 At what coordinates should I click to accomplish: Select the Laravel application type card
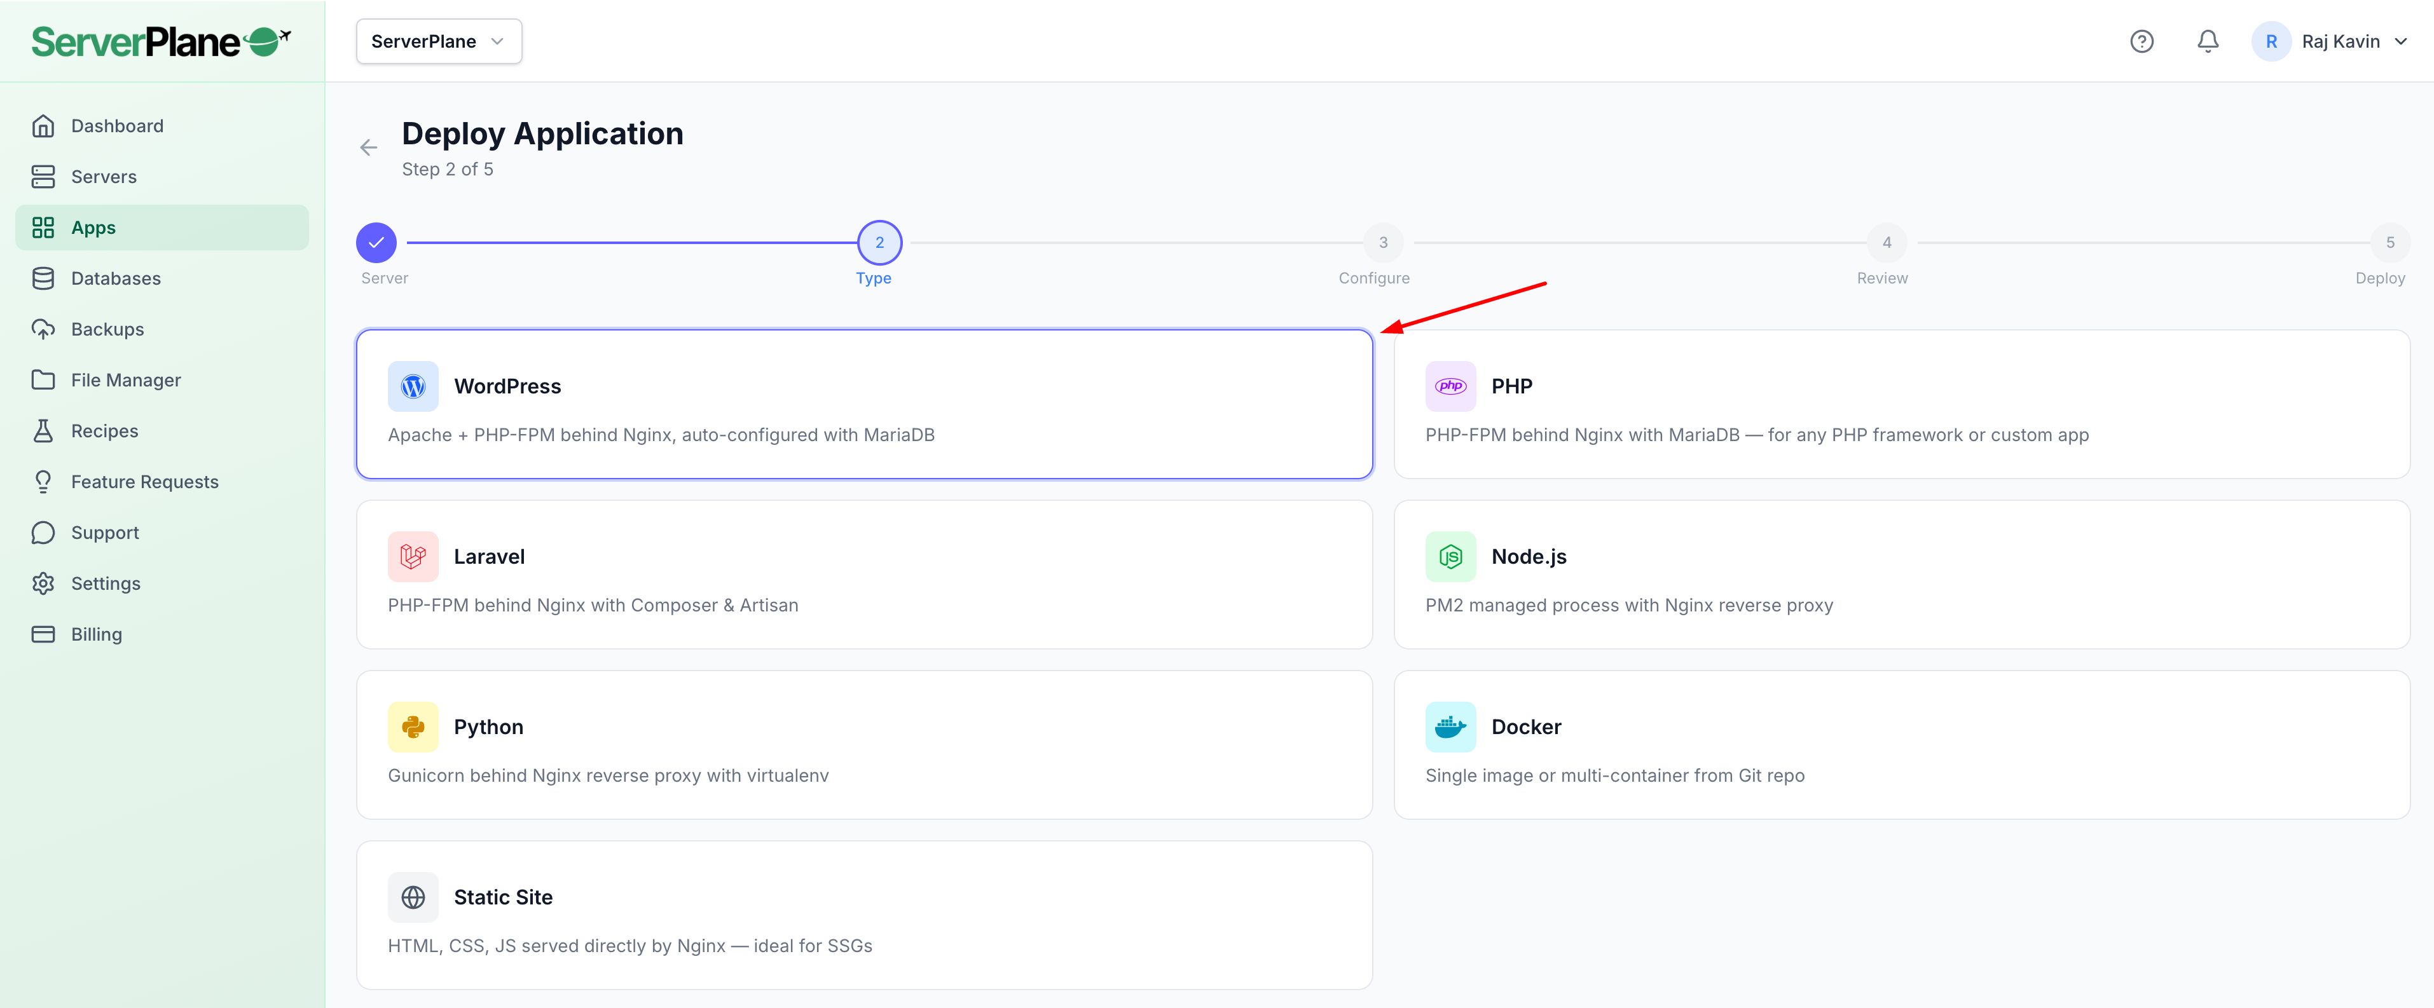point(863,575)
